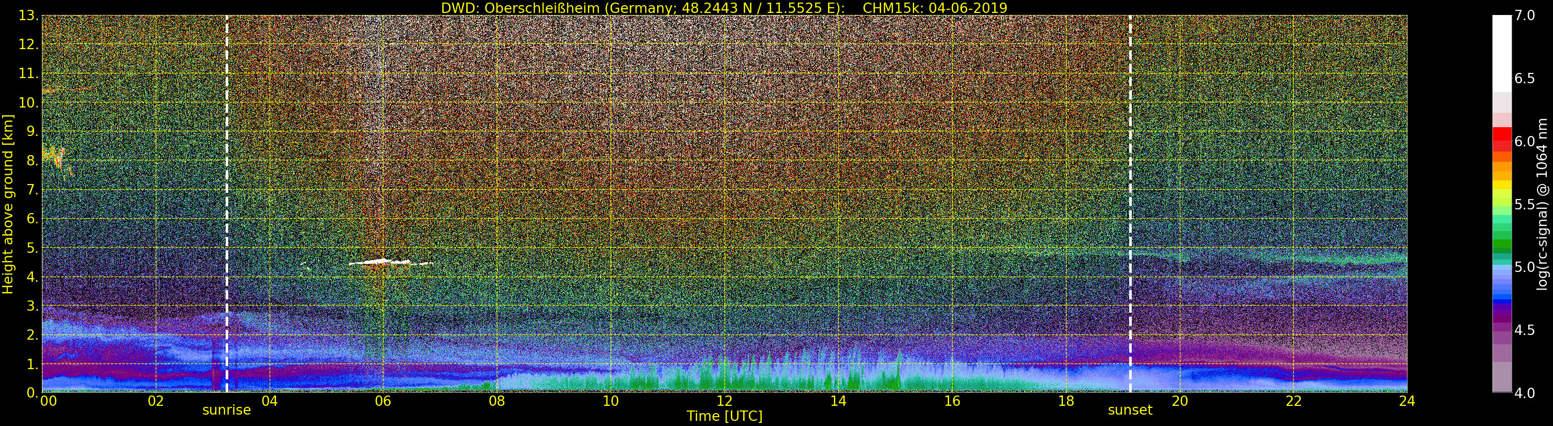1553x426 pixels.
Task: Click the 24 tick on the time axis
Action: point(1407,401)
